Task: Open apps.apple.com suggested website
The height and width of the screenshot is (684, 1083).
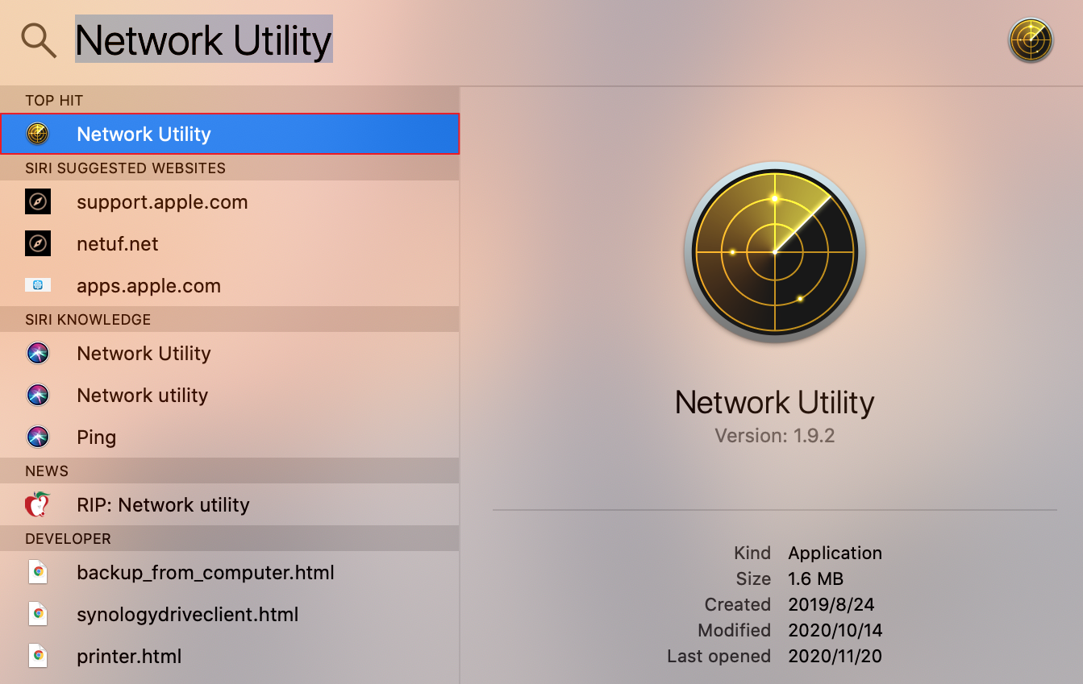Action: click(230, 285)
